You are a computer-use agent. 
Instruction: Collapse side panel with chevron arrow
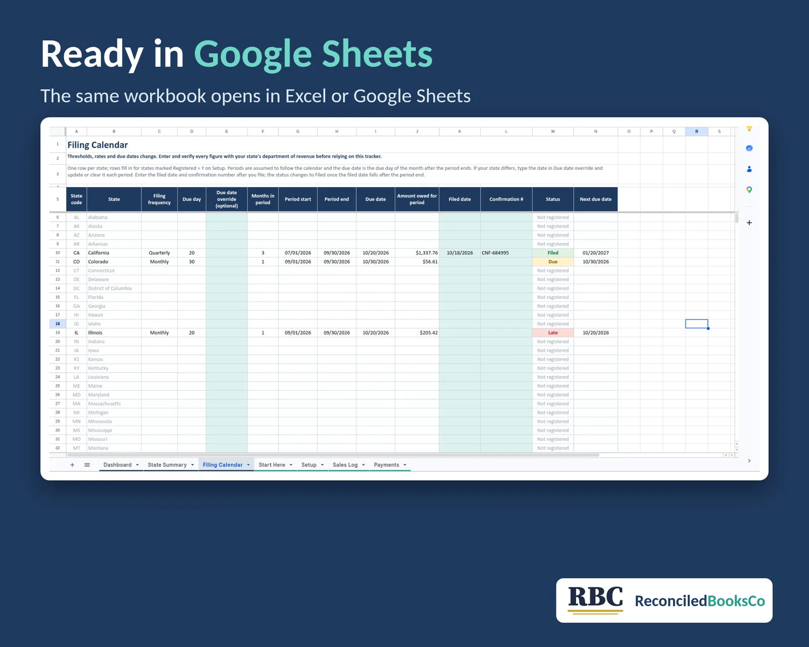coord(749,460)
